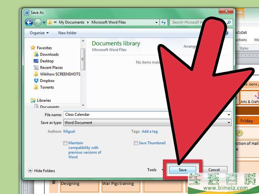The image size is (259, 194).
Task: Open the Downloads folder
Action: click(49, 54)
